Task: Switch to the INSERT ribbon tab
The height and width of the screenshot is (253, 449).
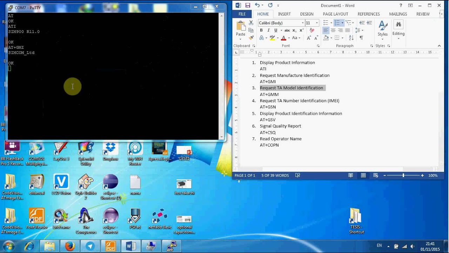Action: click(284, 14)
